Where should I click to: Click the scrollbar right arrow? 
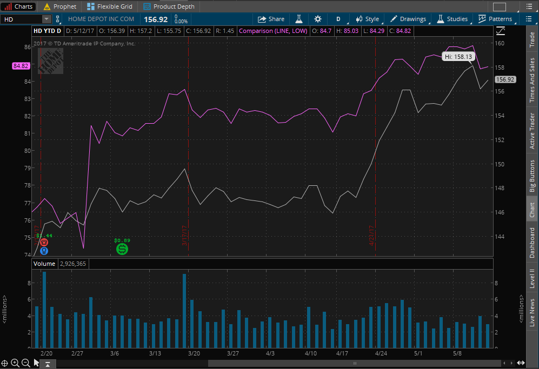pyautogui.click(x=511, y=363)
